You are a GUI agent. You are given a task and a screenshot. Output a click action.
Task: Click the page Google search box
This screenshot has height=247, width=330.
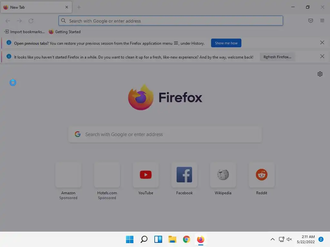165,134
